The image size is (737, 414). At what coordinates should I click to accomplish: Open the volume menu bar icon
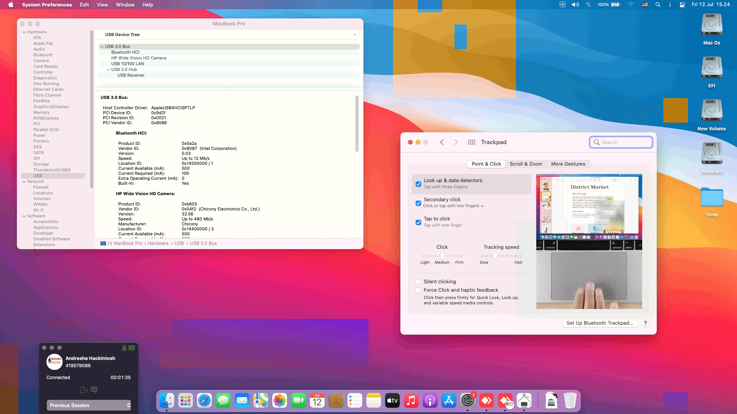coord(575,5)
